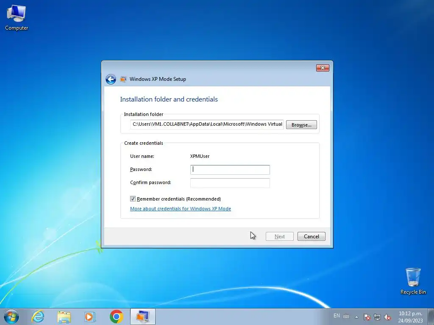This screenshot has width=434, height=325.
Task: Click the muted volume tray icon
Action: (387, 317)
